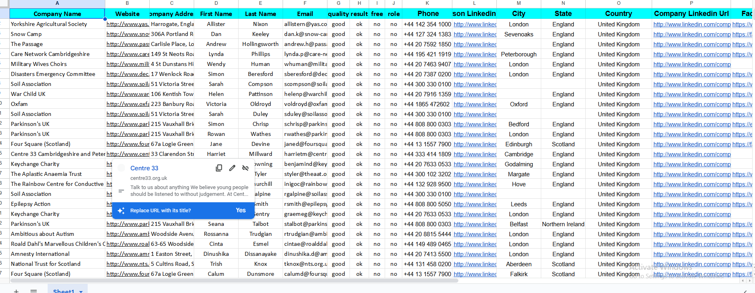755x293 pixels.
Task: Select the Northern Ireland state cell
Action: pos(563,224)
